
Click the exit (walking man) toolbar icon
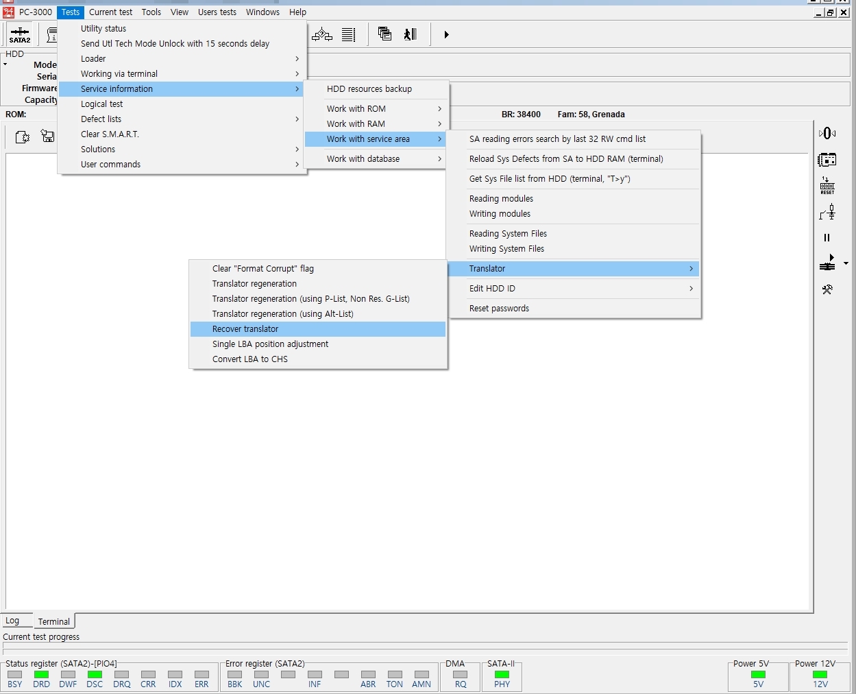coord(411,34)
